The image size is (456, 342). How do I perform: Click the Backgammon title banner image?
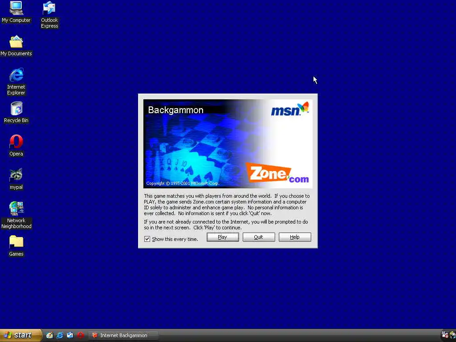click(228, 144)
